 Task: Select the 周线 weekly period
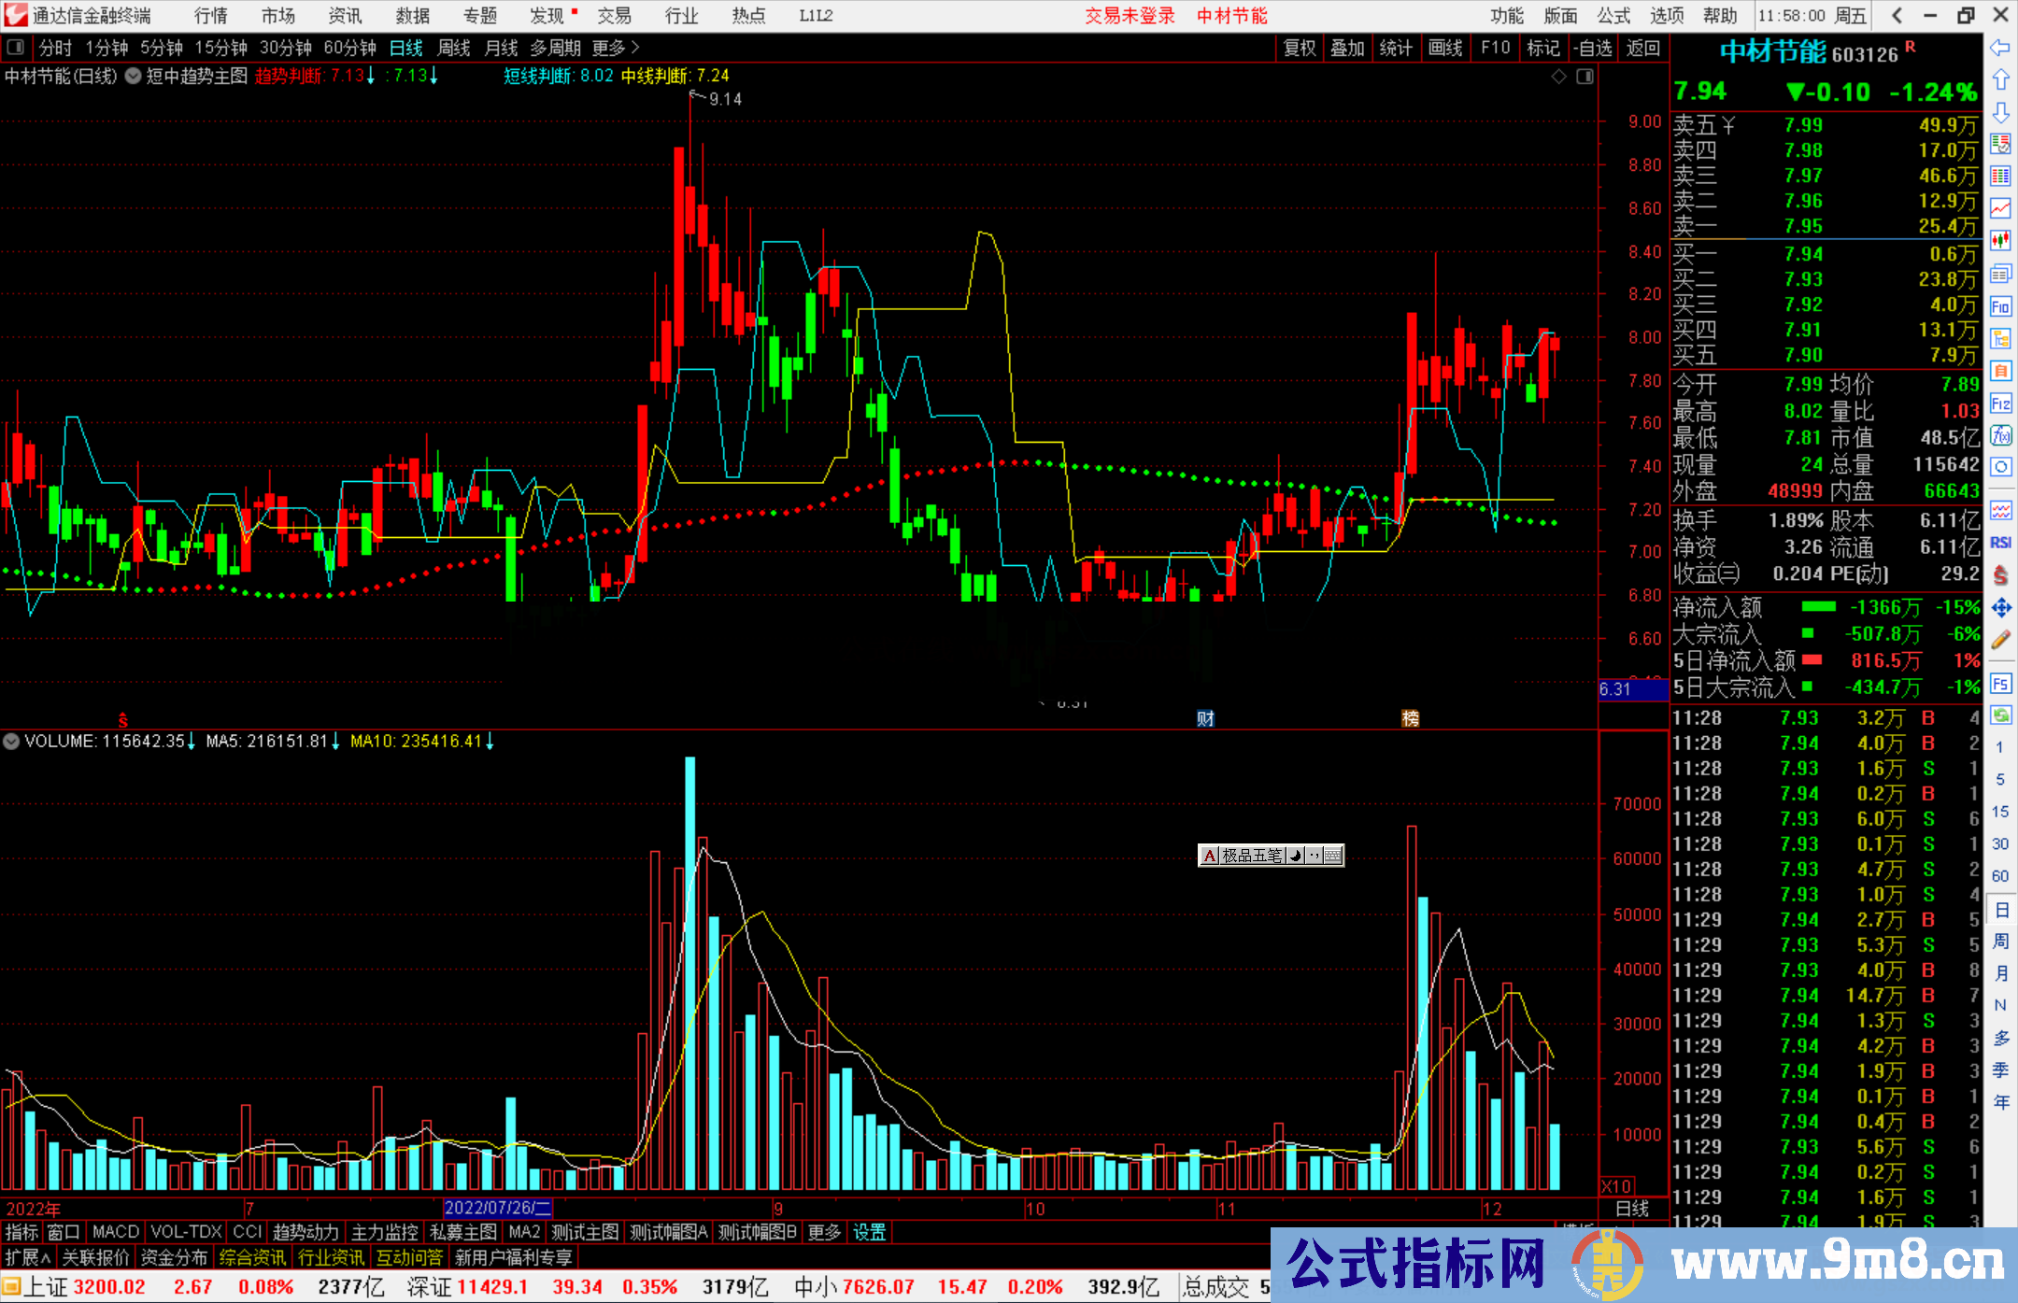(454, 48)
